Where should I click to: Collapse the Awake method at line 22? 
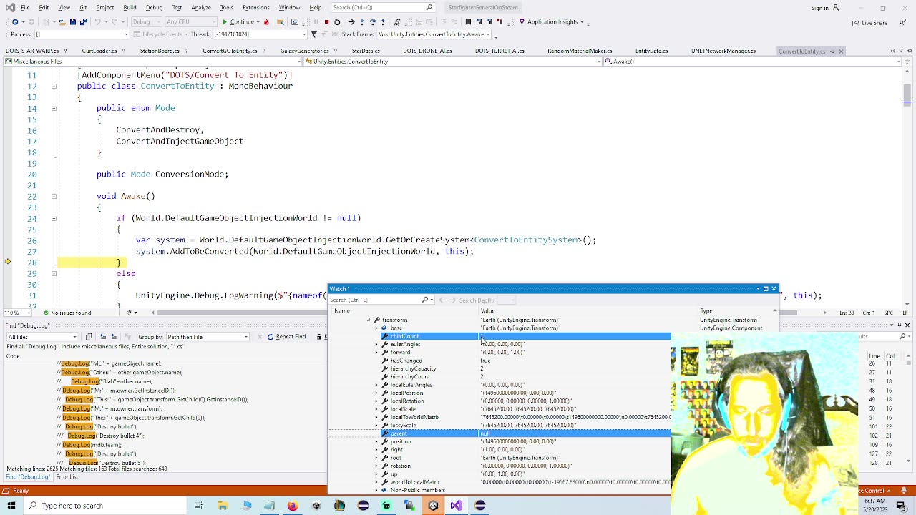click(54, 196)
